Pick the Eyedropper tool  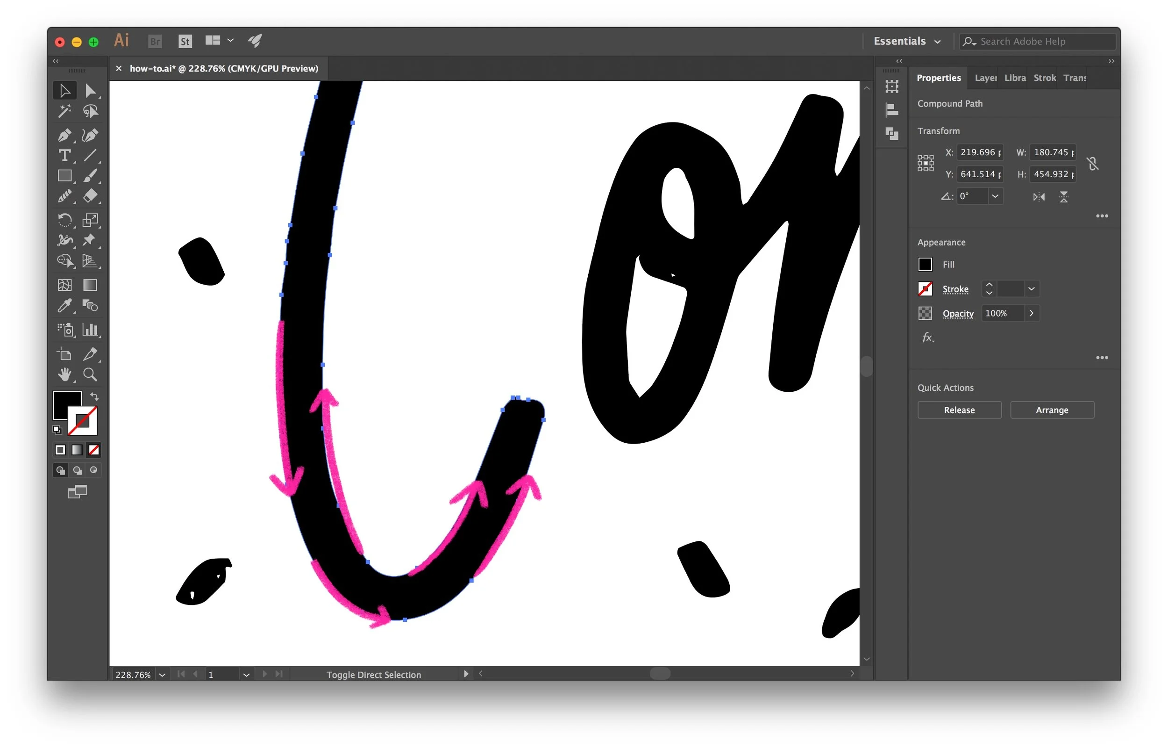tap(65, 306)
